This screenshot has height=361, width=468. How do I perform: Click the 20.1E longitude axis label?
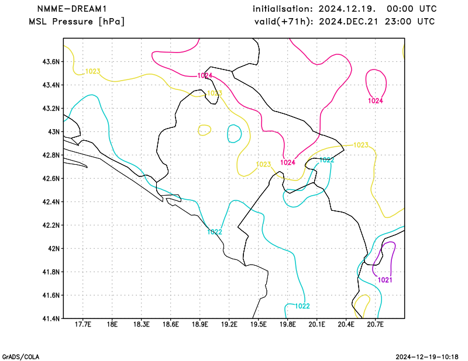coord(316,324)
